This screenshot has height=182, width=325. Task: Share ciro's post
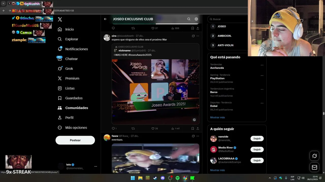198,128
